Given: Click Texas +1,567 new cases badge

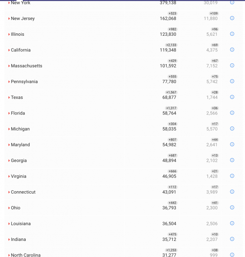Looking at the screenshot, I should point(171,92).
